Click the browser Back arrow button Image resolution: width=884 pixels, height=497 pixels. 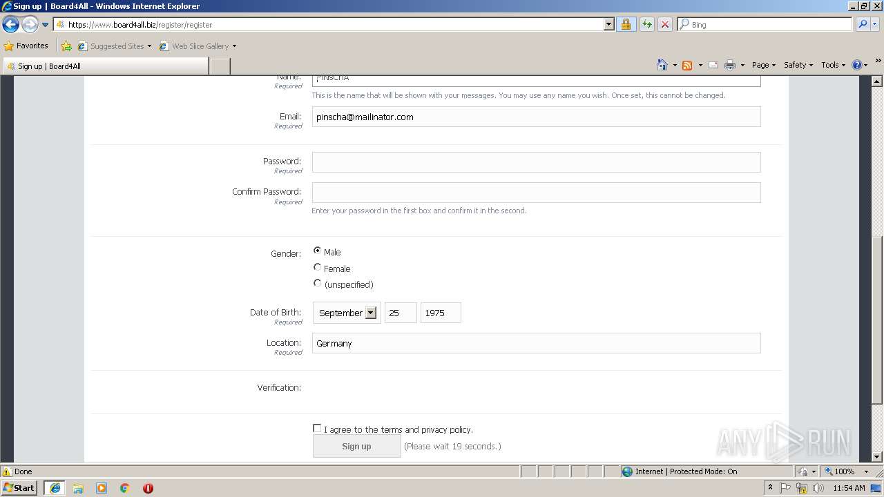coord(10,25)
